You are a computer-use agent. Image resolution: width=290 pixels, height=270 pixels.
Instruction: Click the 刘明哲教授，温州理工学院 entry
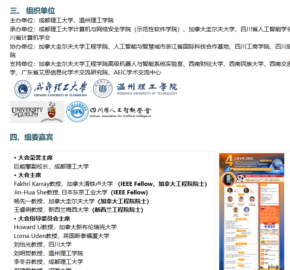point(48,253)
